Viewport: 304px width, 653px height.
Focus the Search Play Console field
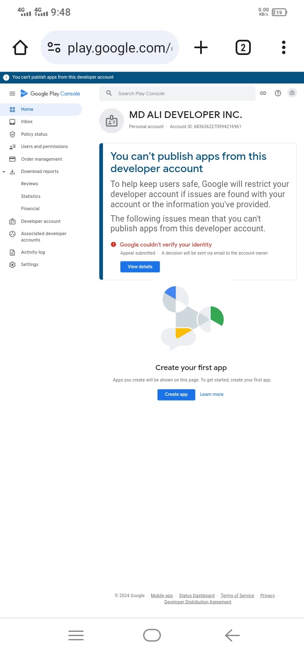tap(177, 93)
